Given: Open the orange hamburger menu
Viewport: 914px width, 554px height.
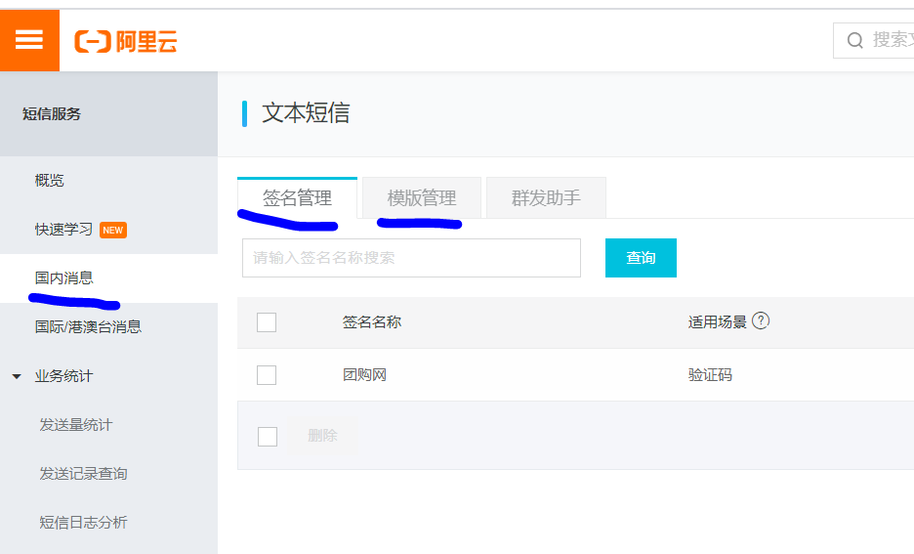Looking at the screenshot, I should (x=29, y=40).
